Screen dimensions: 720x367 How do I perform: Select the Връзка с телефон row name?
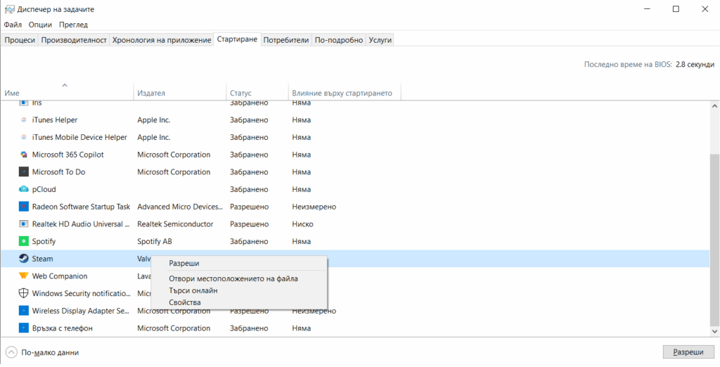[x=63, y=328]
